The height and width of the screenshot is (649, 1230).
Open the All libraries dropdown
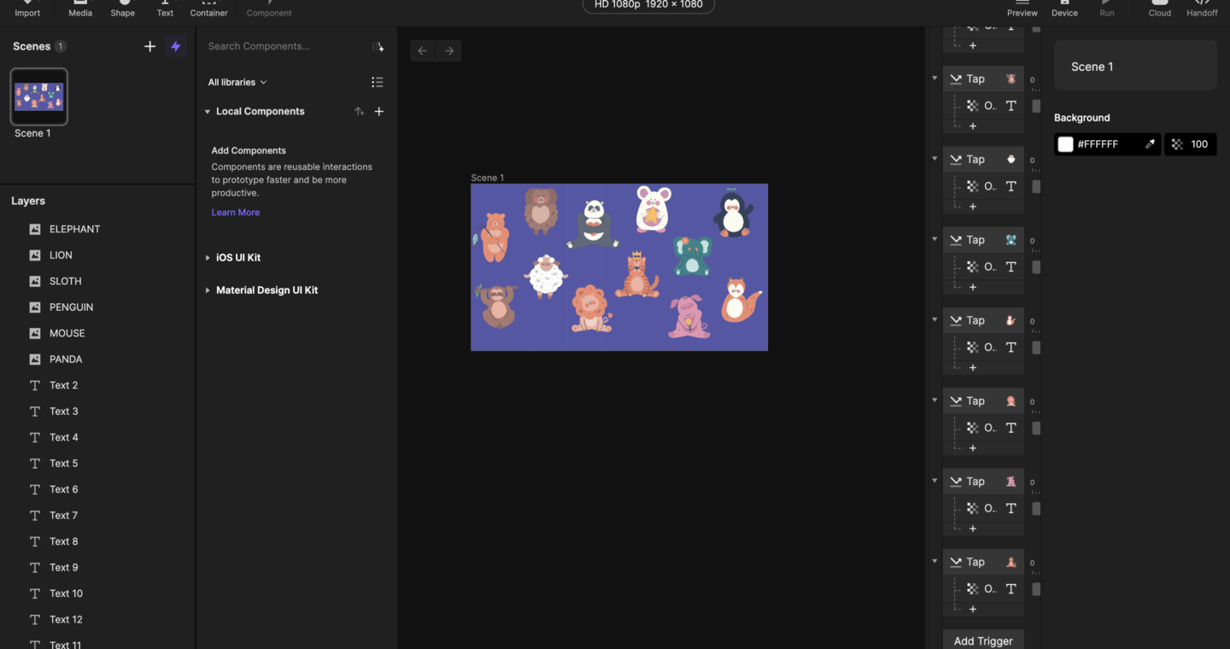237,83
